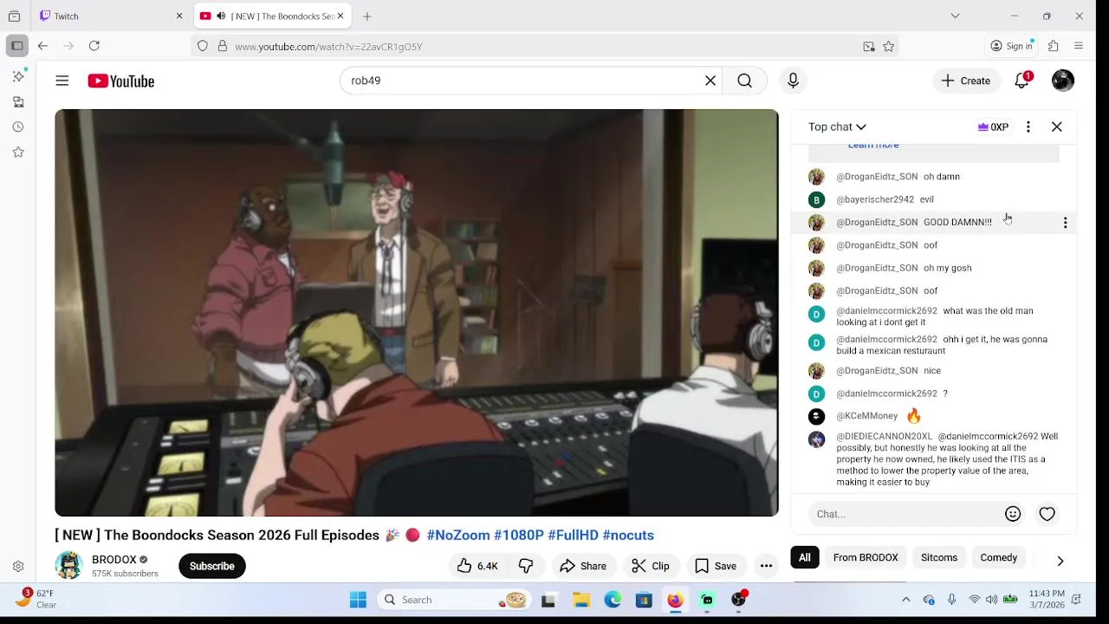Open the YouTube guide hamburger menu
The image size is (1109, 624).
coord(62,81)
